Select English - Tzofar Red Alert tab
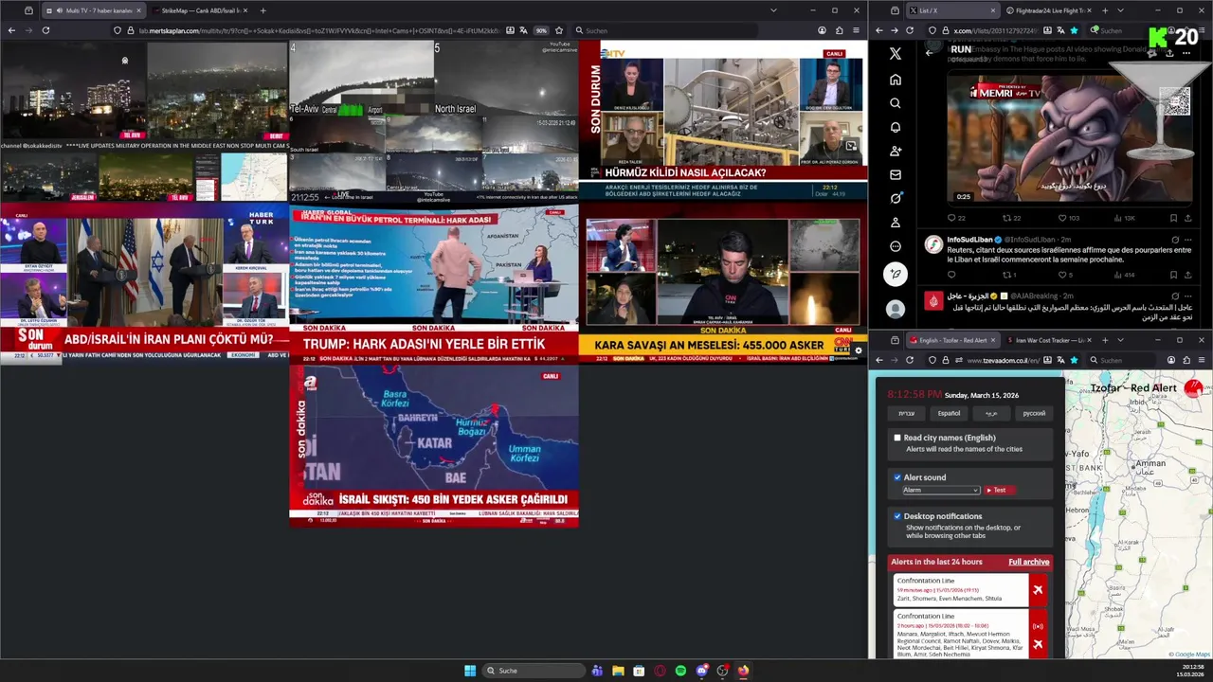 point(952,340)
